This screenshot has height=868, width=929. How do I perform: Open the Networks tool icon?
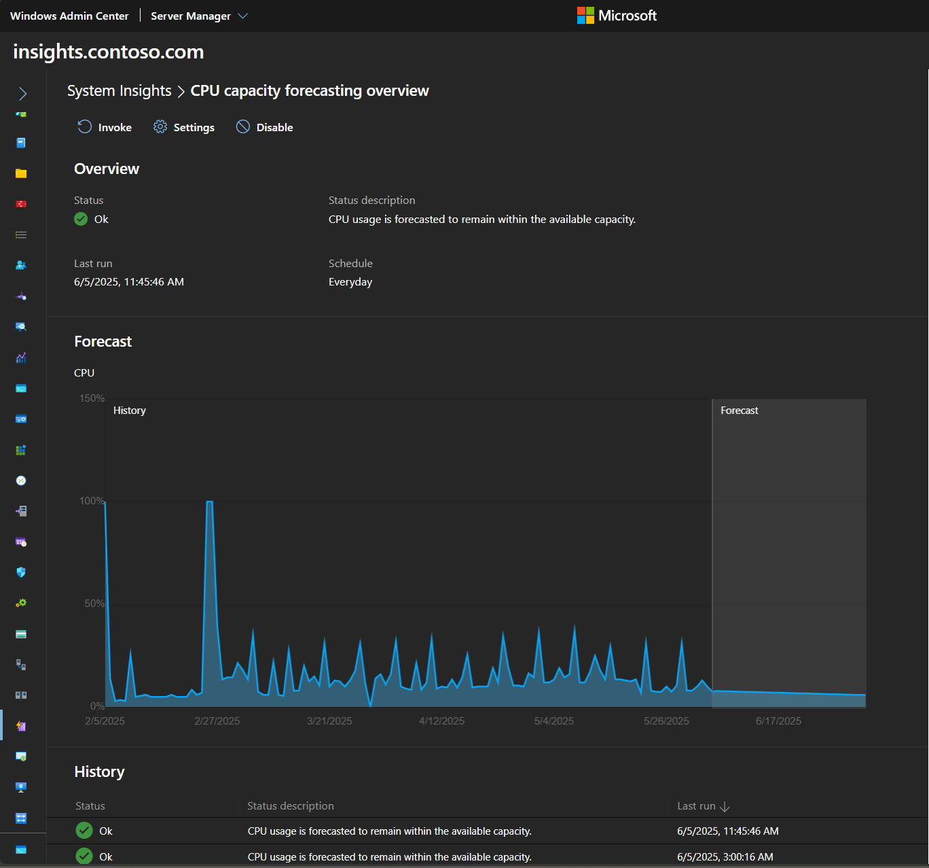(x=21, y=296)
